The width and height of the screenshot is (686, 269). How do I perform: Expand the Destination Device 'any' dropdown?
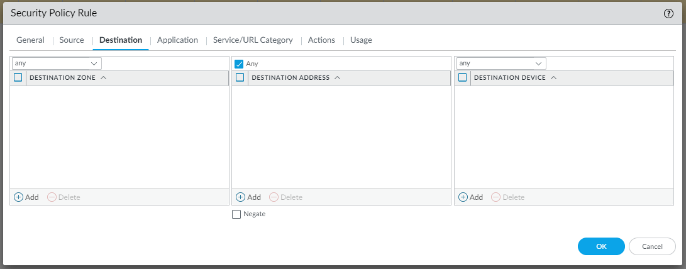[x=538, y=63]
